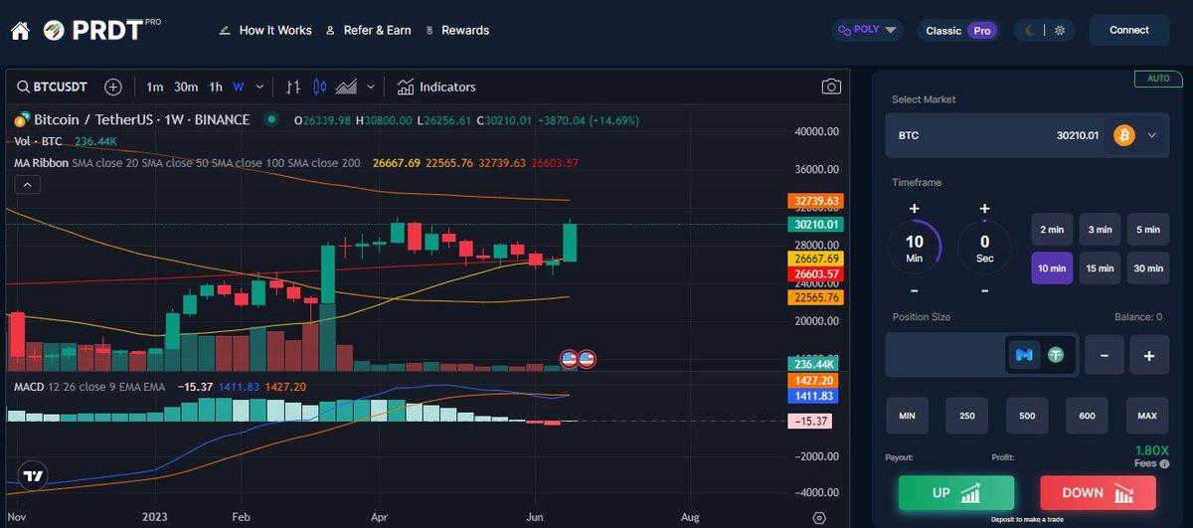The height and width of the screenshot is (528, 1193).
Task: Open the chart style dropdown arrow
Action: point(371,87)
